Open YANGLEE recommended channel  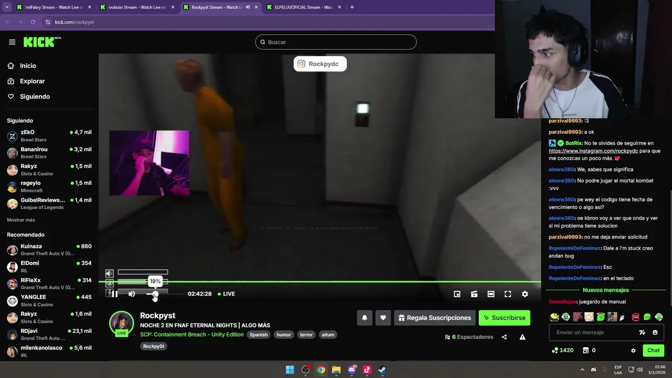pyautogui.click(x=49, y=300)
